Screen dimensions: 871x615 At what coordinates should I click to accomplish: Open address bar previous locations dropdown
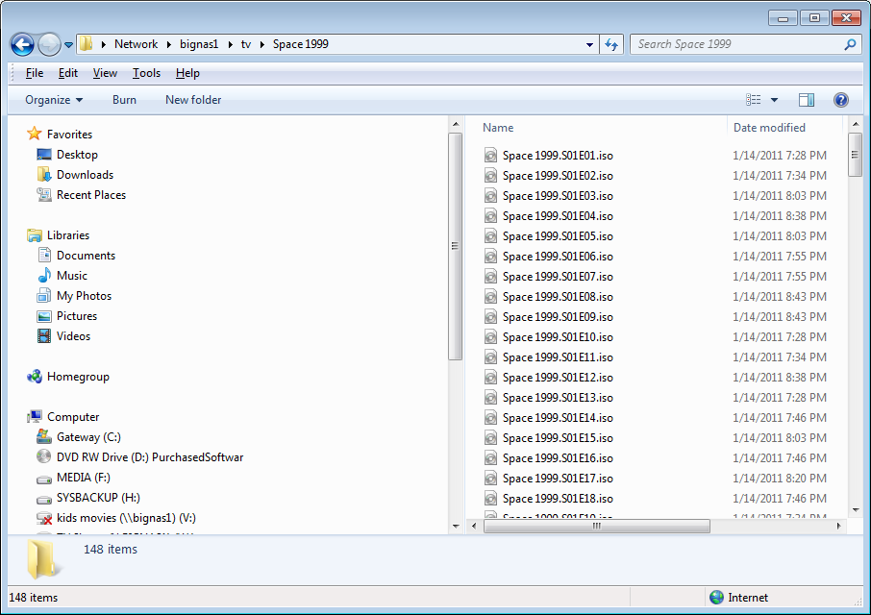coord(589,44)
